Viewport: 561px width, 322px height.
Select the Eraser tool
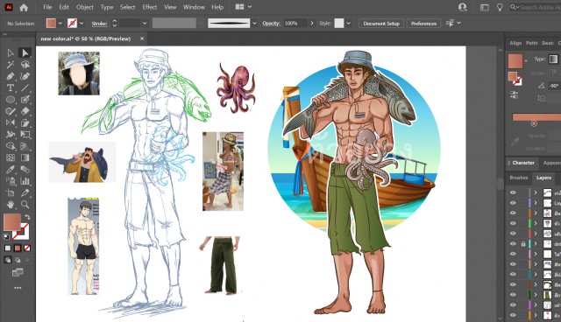click(25, 111)
